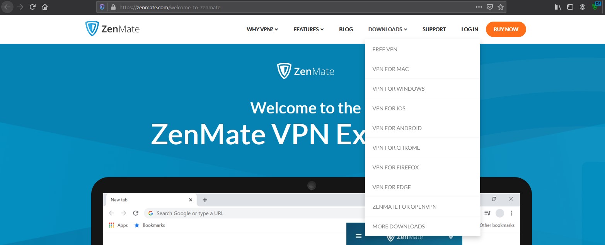The height and width of the screenshot is (245, 605).
Task: Select VPN FOR MAC
Action: [423, 69]
